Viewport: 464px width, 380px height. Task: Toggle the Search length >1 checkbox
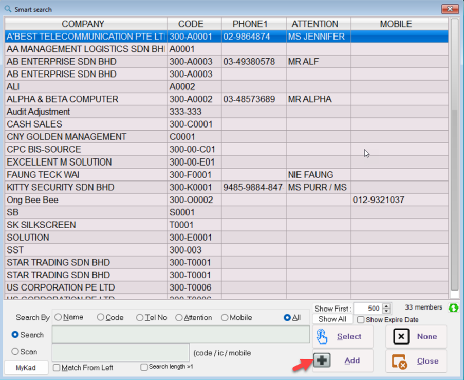coord(144,367)
